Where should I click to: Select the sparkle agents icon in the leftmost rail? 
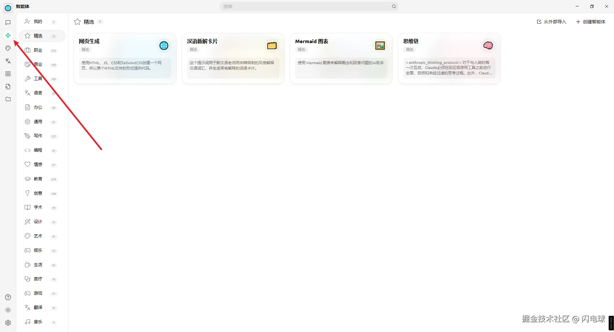click(8, 35)
